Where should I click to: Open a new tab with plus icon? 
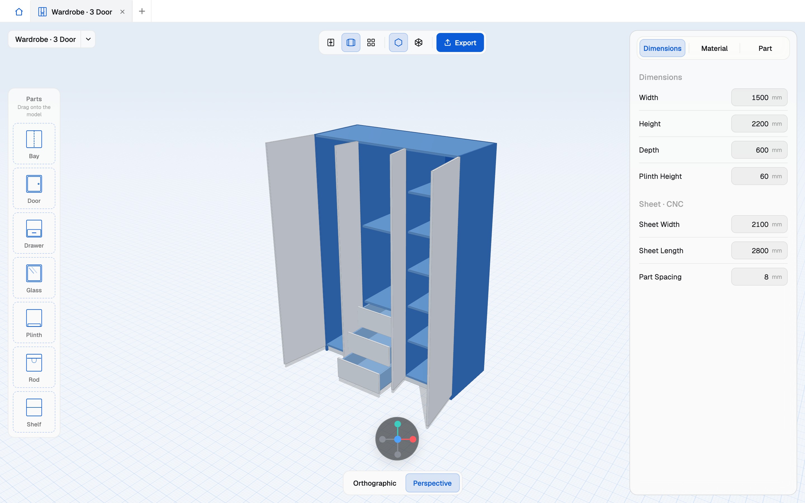(x=142, y=11)
